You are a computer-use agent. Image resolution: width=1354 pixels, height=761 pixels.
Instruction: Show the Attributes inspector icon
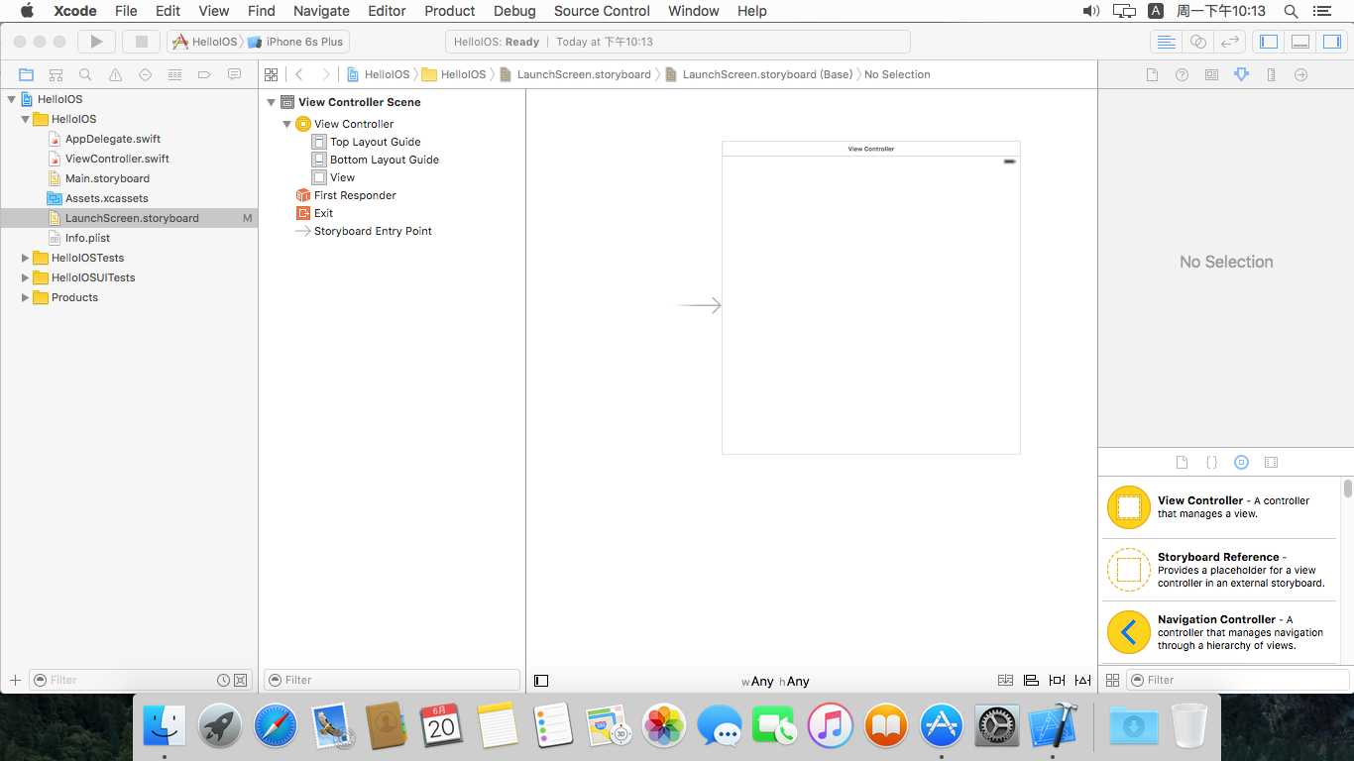click(x=1241, y=74)
